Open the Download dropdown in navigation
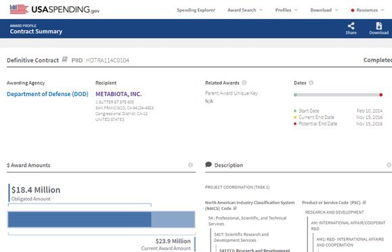392x252 pixels. click(324, 10)
